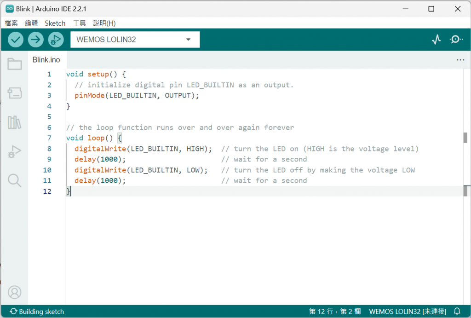Minimize the Arduino IDE window
The height and width of the screenshot is (318, 471).
[x=406, y=9]
